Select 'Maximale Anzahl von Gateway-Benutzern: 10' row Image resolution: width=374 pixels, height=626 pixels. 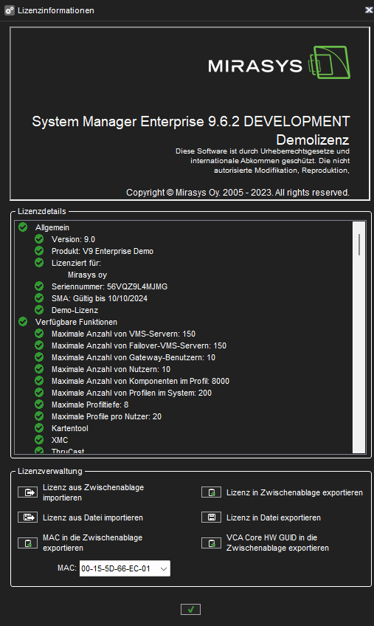point(134,357)
